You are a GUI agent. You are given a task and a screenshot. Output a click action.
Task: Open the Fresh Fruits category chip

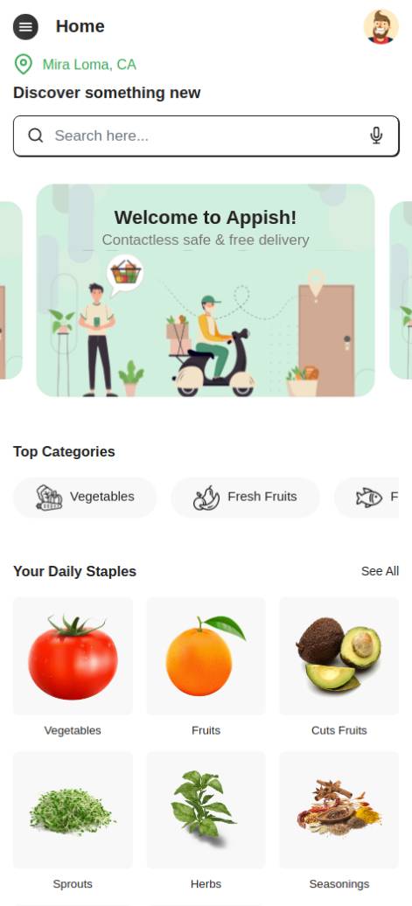[246, 498]
